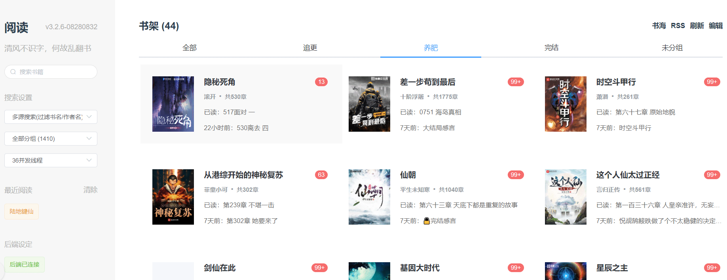
Task: Click 已读：第六十三章 天底下都是重复的故事
Action: point(459,205)
